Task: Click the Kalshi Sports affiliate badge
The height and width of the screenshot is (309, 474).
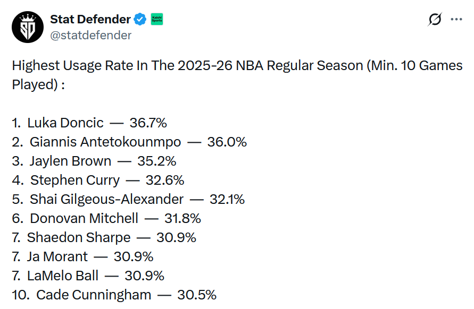Action: point(157,20)
